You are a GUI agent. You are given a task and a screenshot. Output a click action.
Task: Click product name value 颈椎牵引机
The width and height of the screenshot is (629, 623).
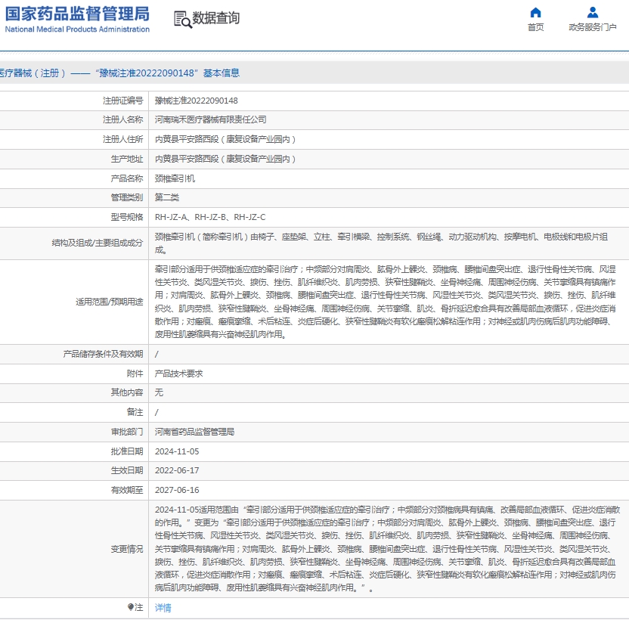point(175,178)
